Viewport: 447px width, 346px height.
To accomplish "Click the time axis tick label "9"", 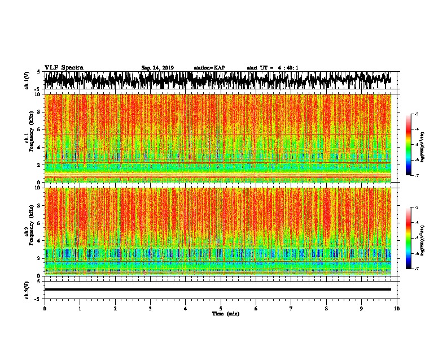I will click(361, 309).
